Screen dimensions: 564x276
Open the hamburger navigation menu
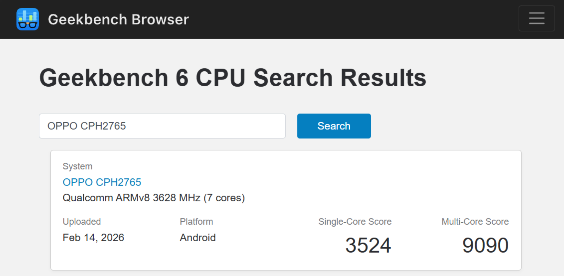tap(536, 18)
